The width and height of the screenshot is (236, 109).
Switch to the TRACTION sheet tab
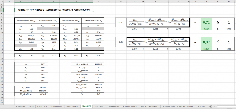click(x=99, y=106)
